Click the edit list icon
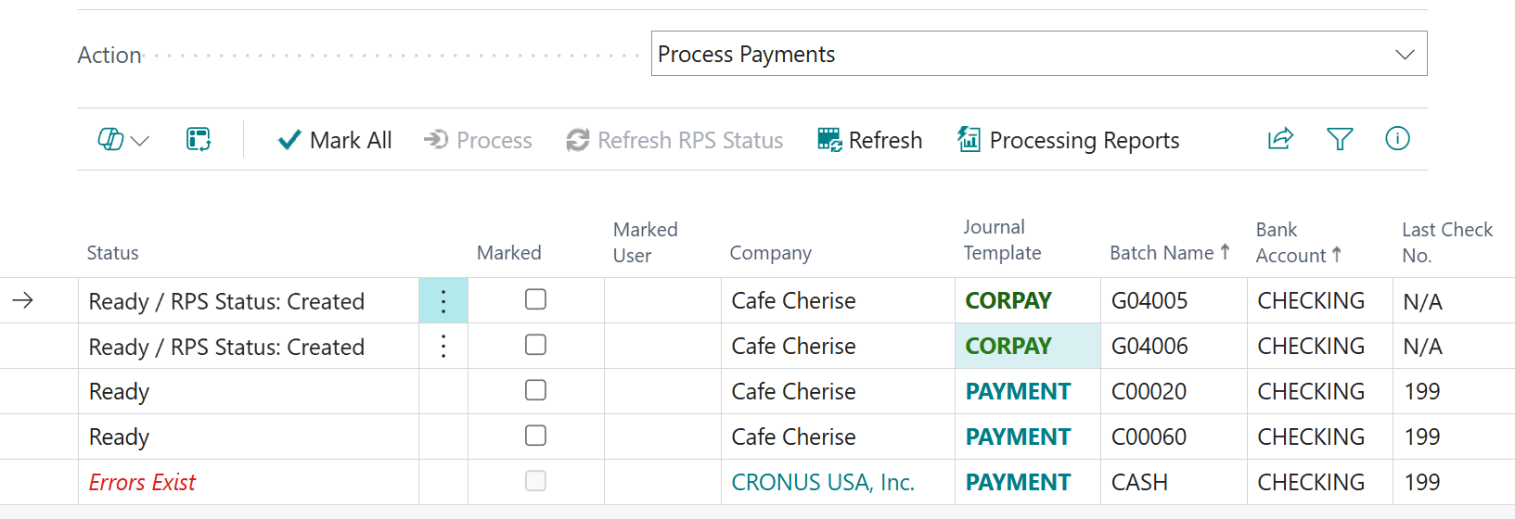The image size is (1515, 519). (199, 140)
